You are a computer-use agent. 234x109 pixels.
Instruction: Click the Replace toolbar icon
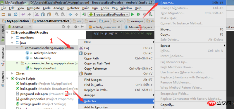coord(63,14)
